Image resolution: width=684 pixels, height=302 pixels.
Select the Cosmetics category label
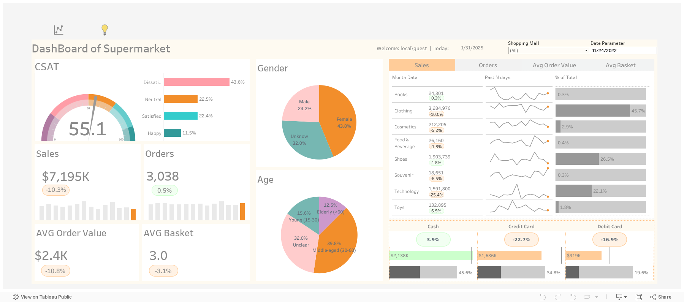click(405, 127)
